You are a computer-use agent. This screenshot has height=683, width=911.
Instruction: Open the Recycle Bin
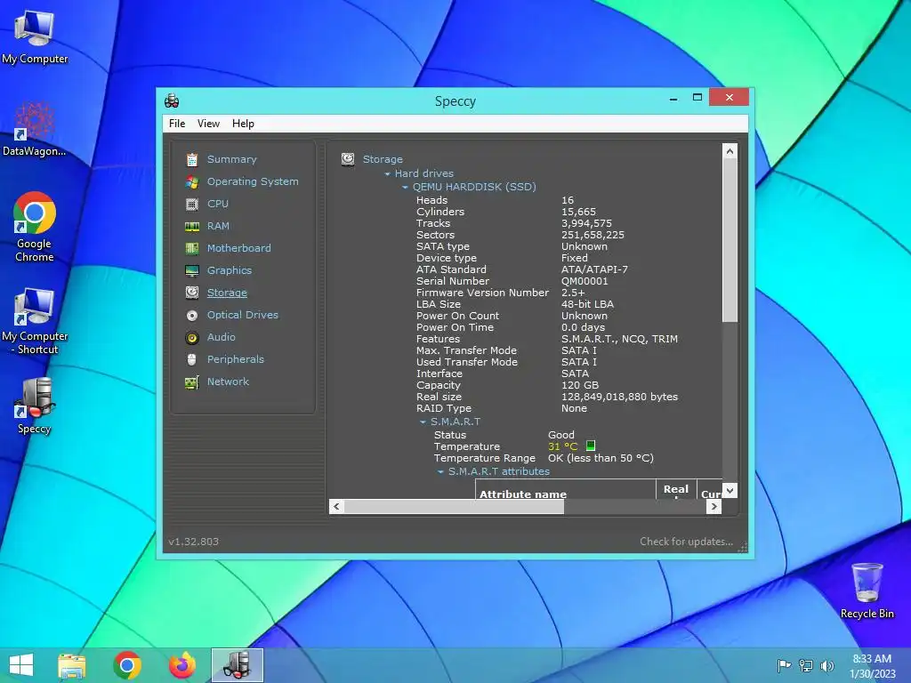[867, 591]
